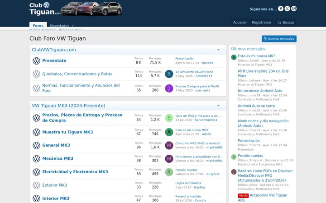Open AdoSil avatar in Muestra tu Tiguan row
326x203 pixels.
point(169,132)
